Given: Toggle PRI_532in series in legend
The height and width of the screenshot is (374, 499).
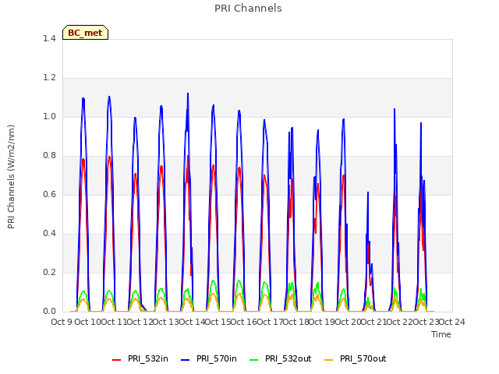Looking at the screenshot, I should [x=140, y=358].
